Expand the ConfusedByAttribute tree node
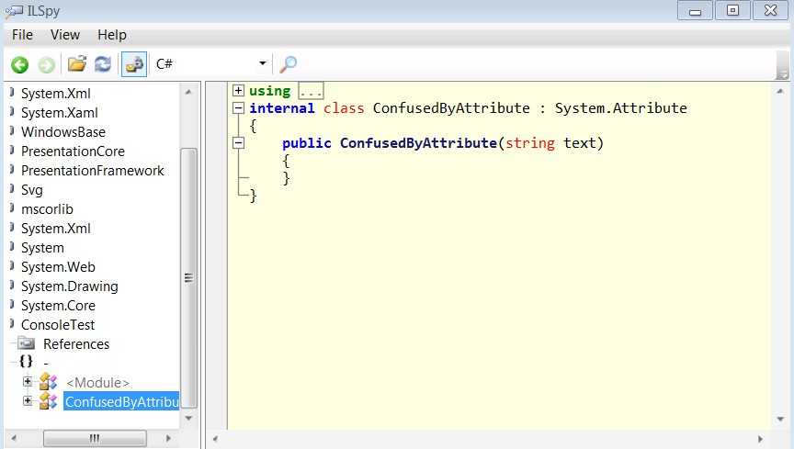Screen dimensions: 794x449 pyautogui.click(x=28, y=401)
